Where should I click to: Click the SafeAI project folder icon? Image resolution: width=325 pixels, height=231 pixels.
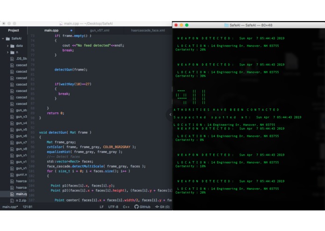8,38
